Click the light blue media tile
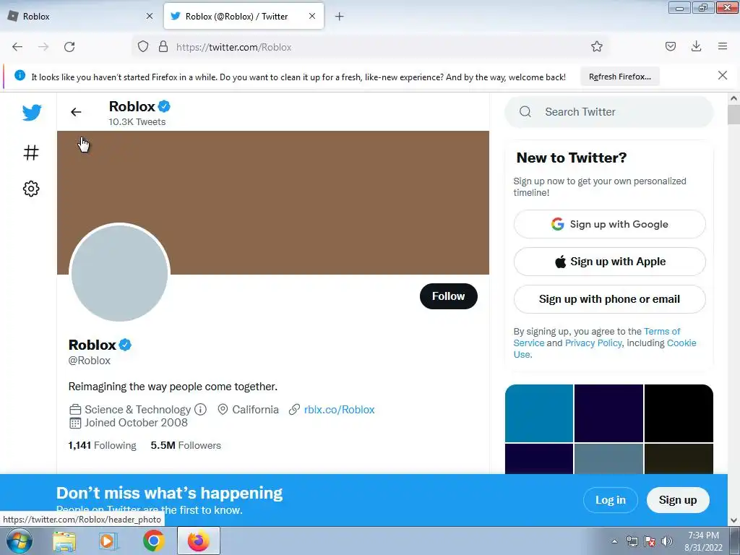The height and width of the screenshot is (555, 740). (x=539, y=413)
